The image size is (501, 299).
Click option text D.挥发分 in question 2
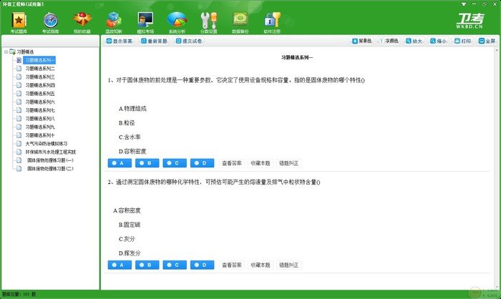[x=130, y=253]
